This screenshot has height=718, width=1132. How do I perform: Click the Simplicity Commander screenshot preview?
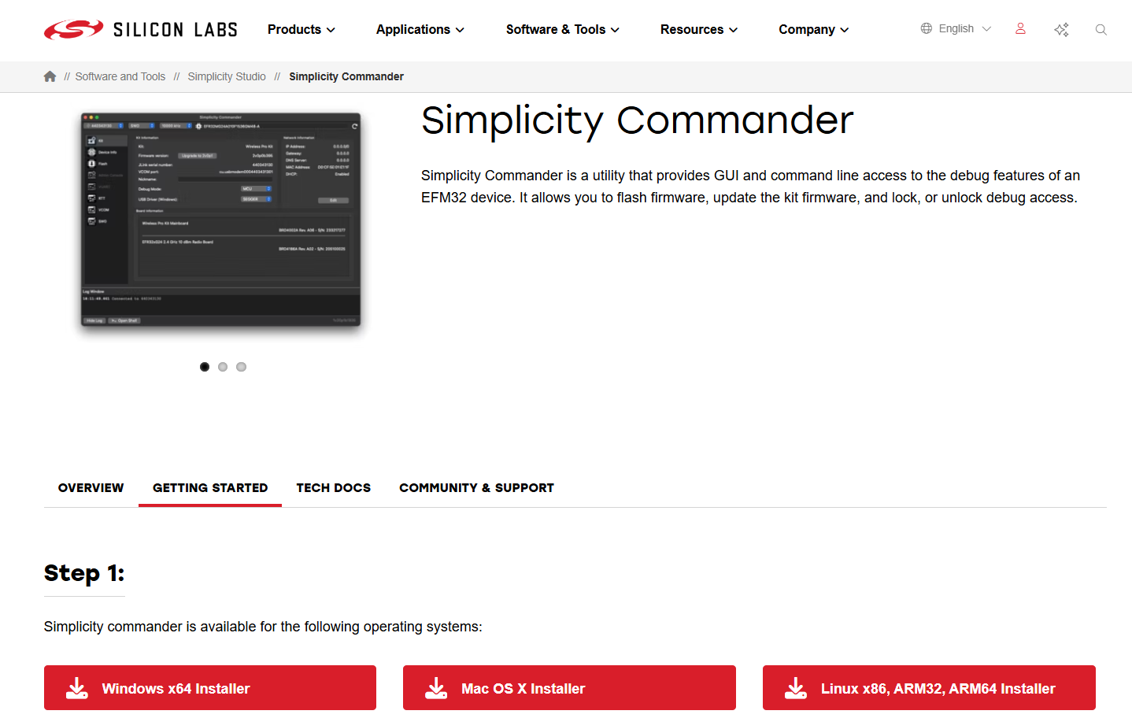pyautogui.click(x=220, y=223)
